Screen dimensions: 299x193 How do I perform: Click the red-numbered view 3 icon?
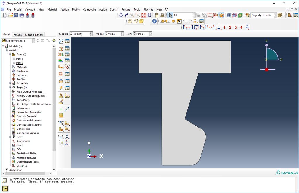click(236, 27)
